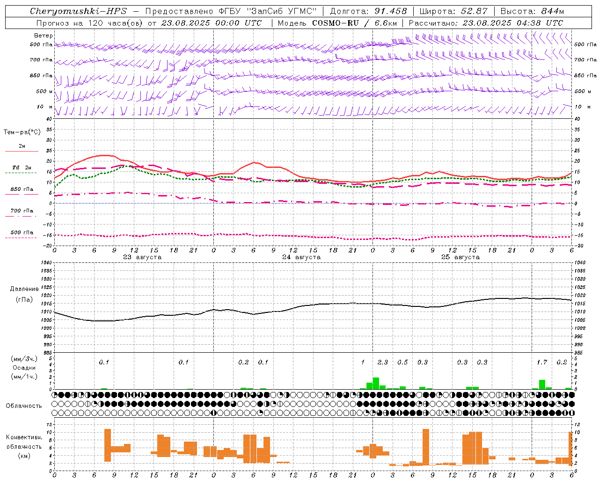Screen dimensions: 599x479
Task: Click the Td 2м dew point legend entry
Action: point(22,167)
